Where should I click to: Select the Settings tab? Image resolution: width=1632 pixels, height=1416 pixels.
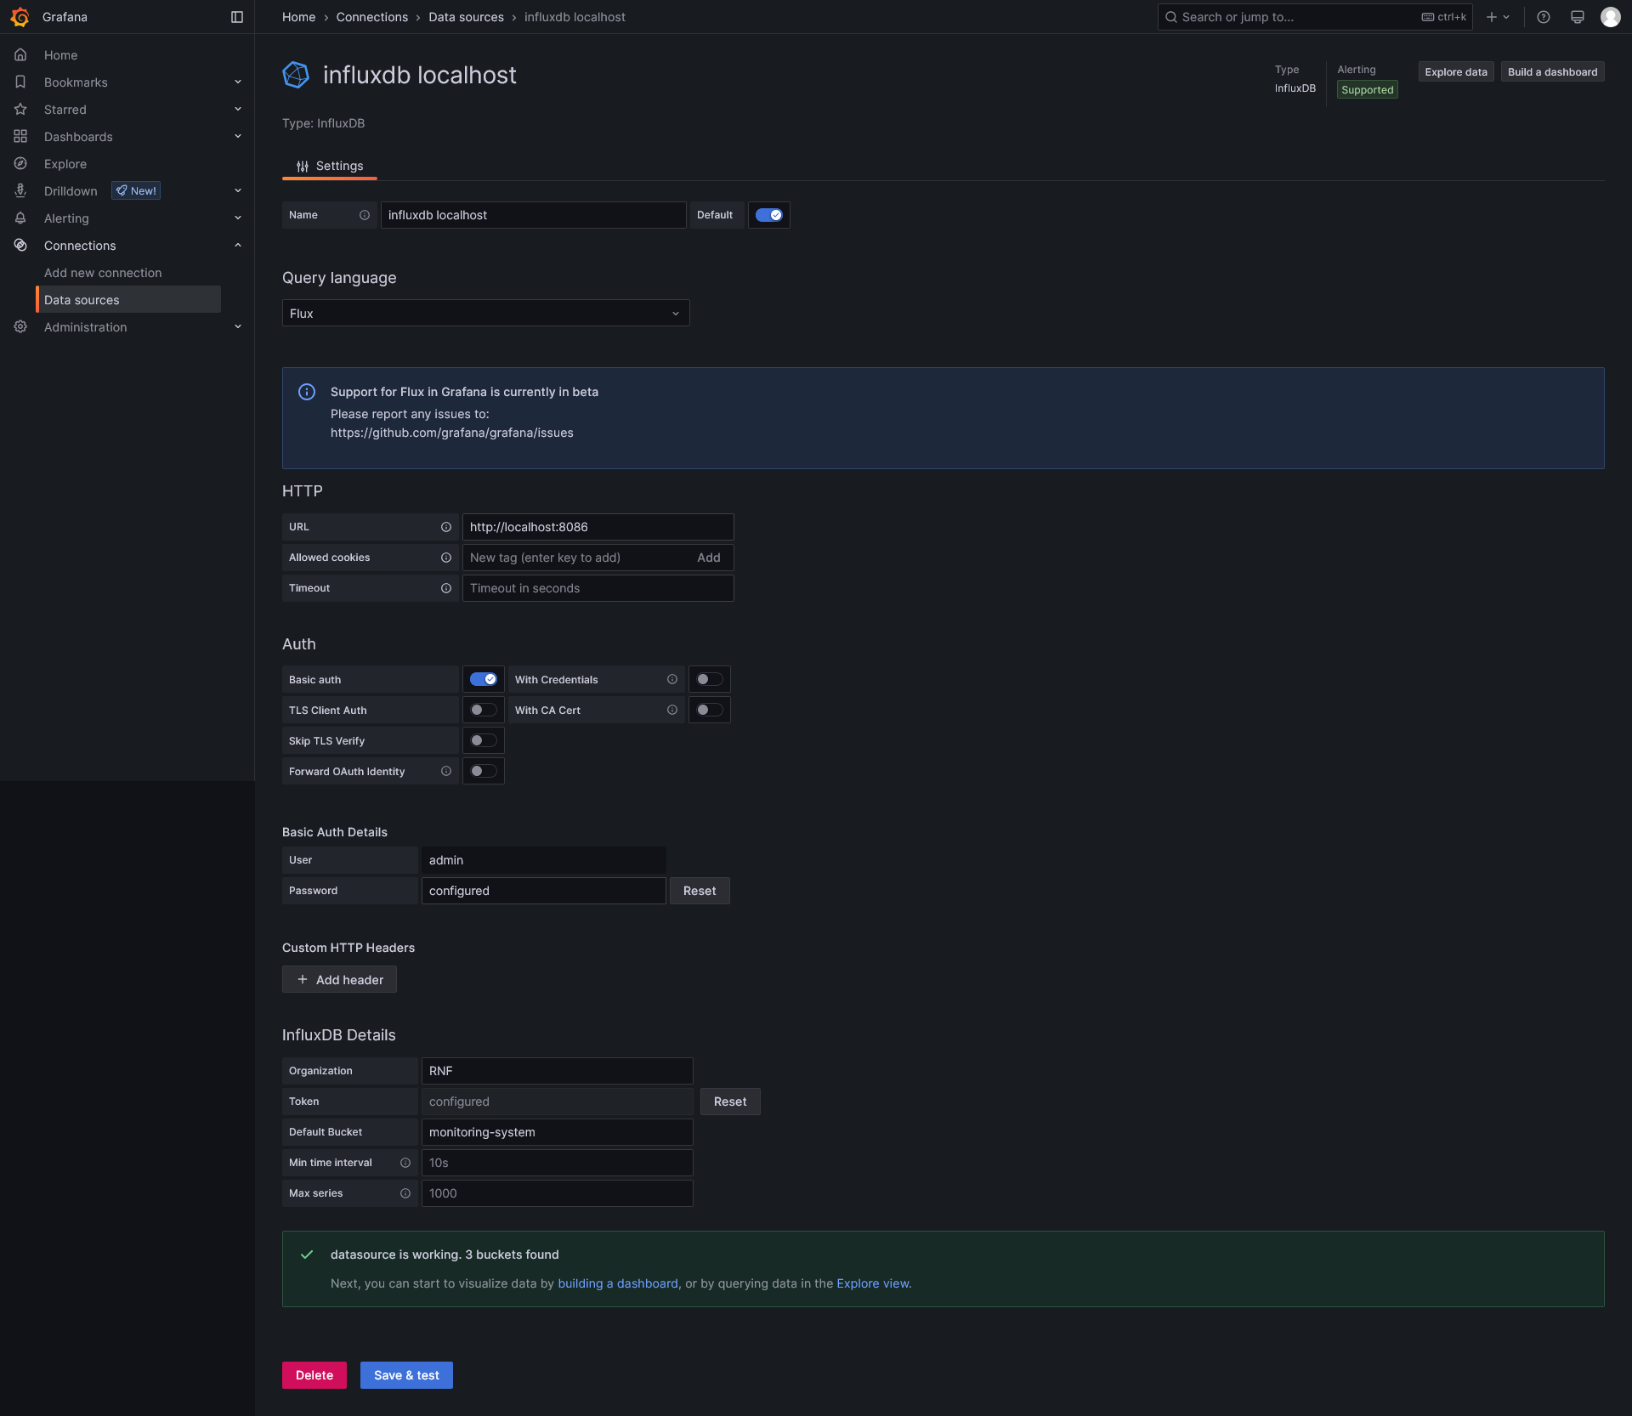coord(330,167)
